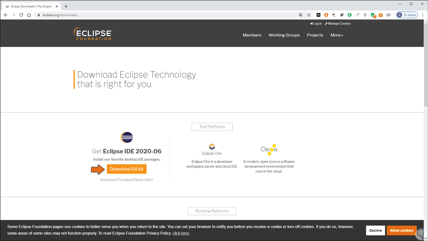Click the 'A modern, open source software' description
The height and width of the screenshot is (241, 428).
pyautogui.click(x=269, y=166)
